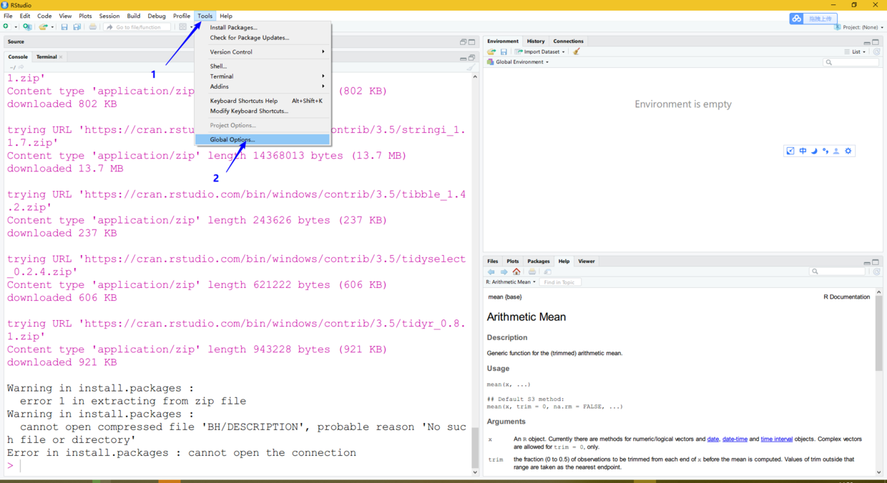
Task: Choose Install Packages from Tools menu
Action: click(x=263, y=27)
